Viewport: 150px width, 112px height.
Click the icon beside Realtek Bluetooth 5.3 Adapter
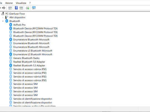11,66
